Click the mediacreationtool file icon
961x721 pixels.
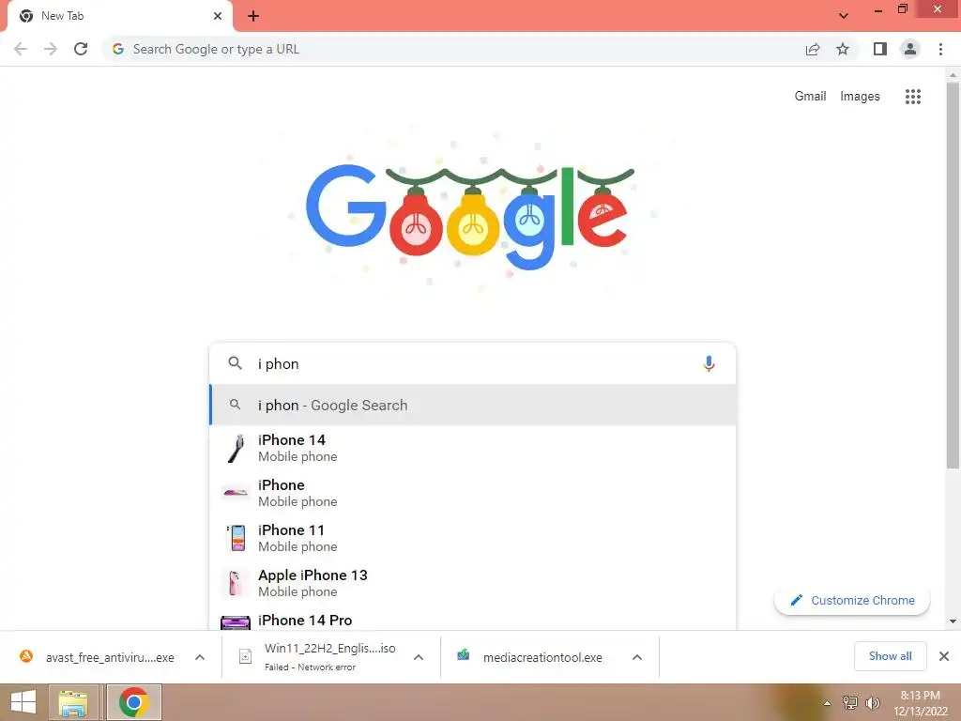[x=464, y=655]
